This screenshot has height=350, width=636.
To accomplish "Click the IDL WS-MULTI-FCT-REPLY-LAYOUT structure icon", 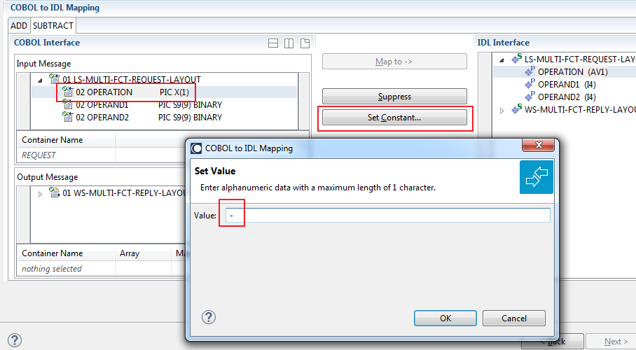I will (x=516, y=109).
